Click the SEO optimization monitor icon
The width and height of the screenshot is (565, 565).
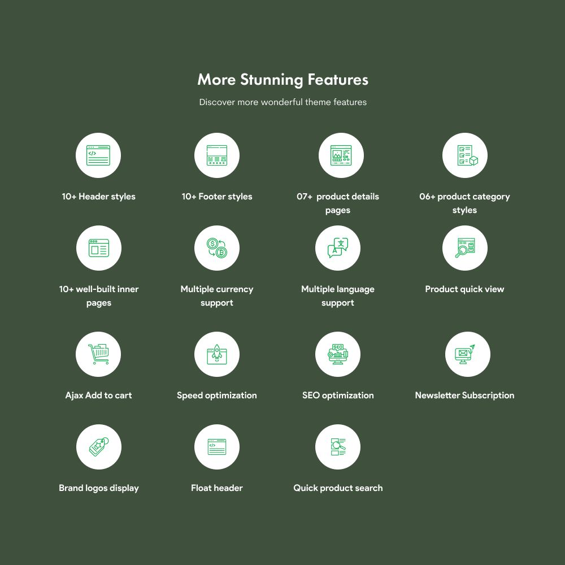338,354
